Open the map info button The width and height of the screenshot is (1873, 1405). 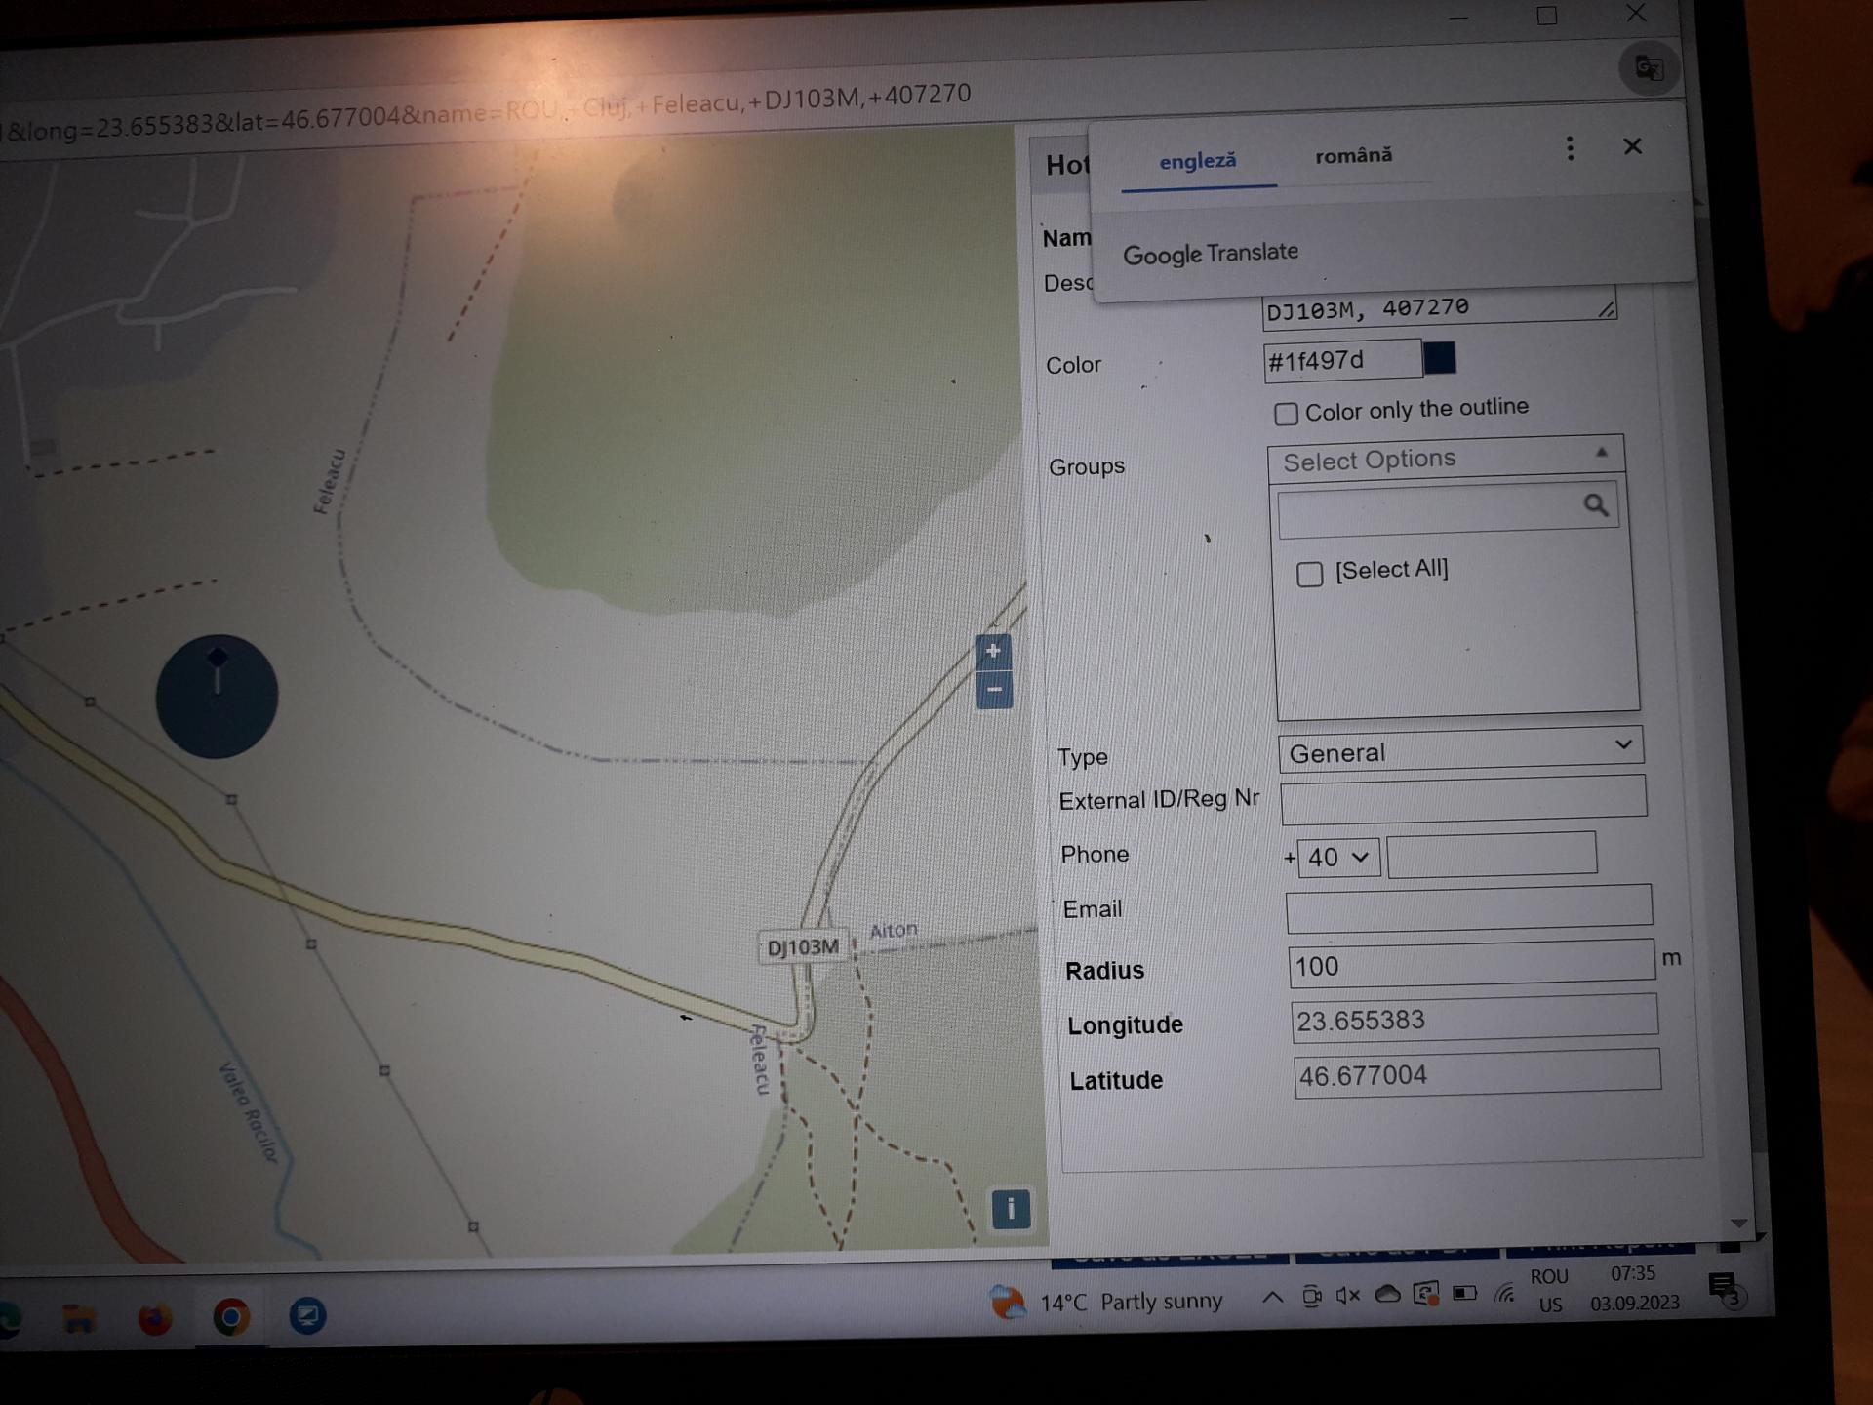[x=1011, y=1209]
